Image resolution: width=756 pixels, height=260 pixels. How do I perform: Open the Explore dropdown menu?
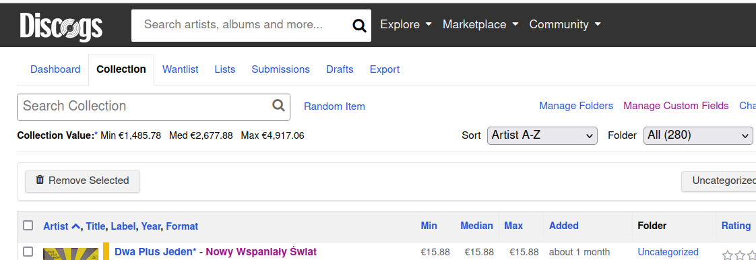(406, 24)
